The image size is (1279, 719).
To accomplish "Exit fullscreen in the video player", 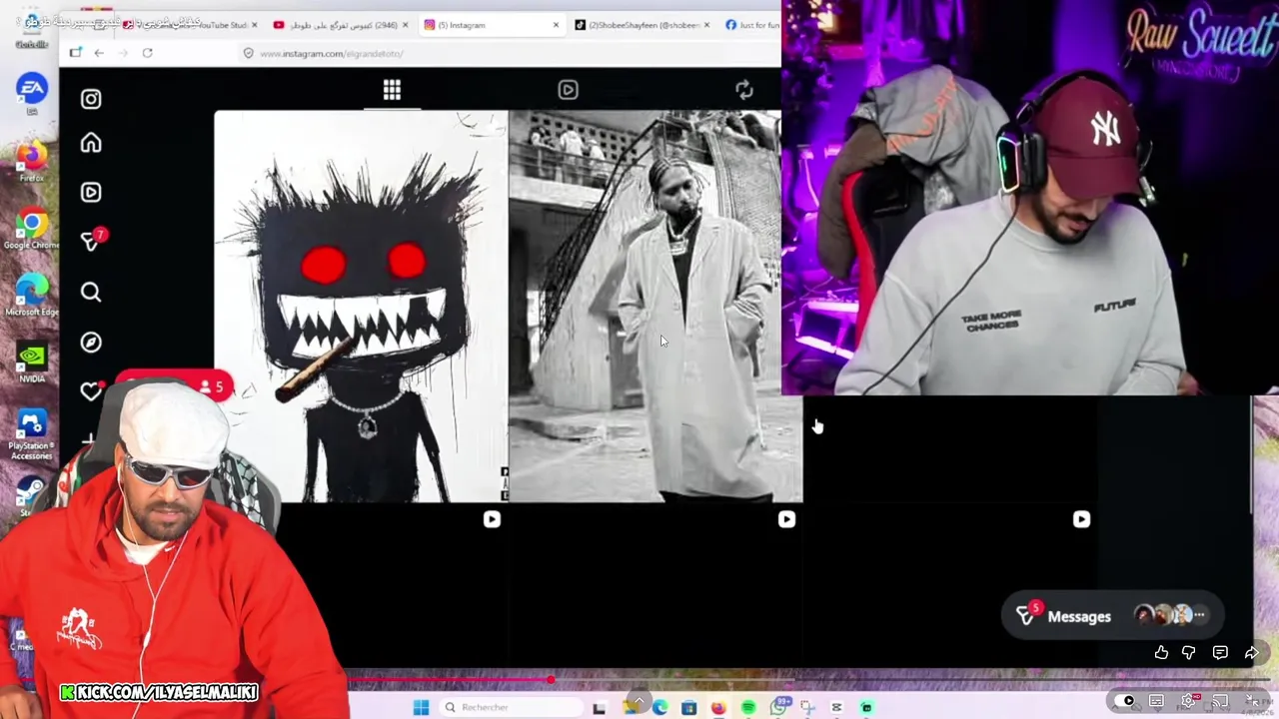I will [1252, 701].
